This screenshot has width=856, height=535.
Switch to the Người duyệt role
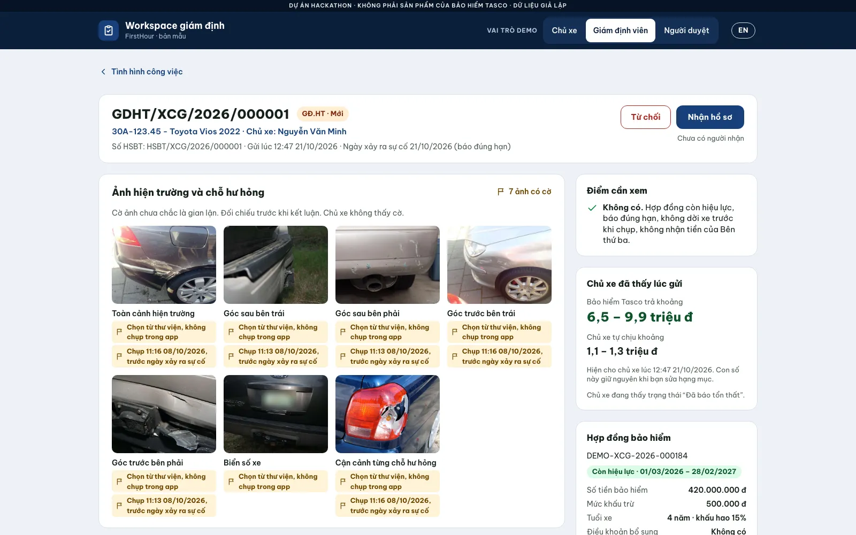pos(686,30)
